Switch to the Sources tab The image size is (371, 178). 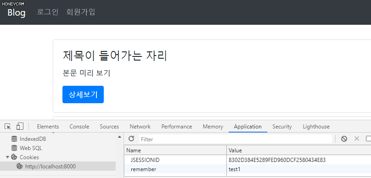(109, 127)
